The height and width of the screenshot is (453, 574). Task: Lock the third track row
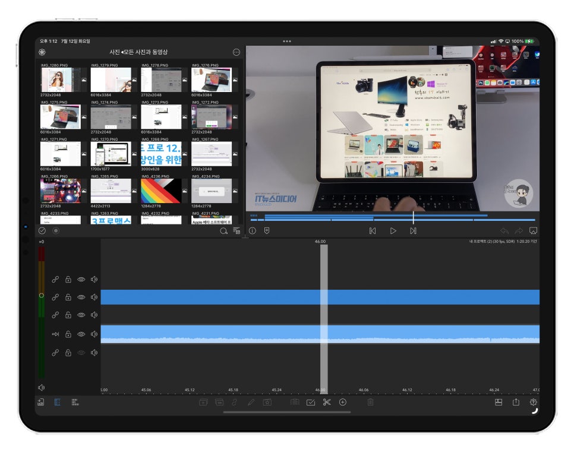coord(68,315)
